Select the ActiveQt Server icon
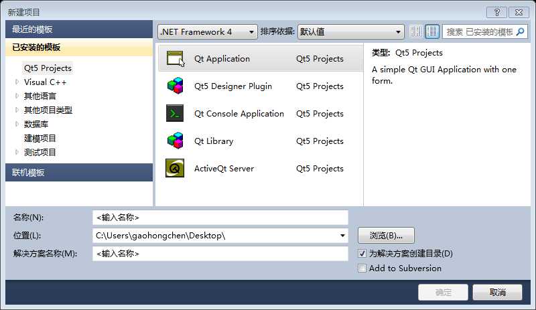The image size is (536, 310). (175, 168)
